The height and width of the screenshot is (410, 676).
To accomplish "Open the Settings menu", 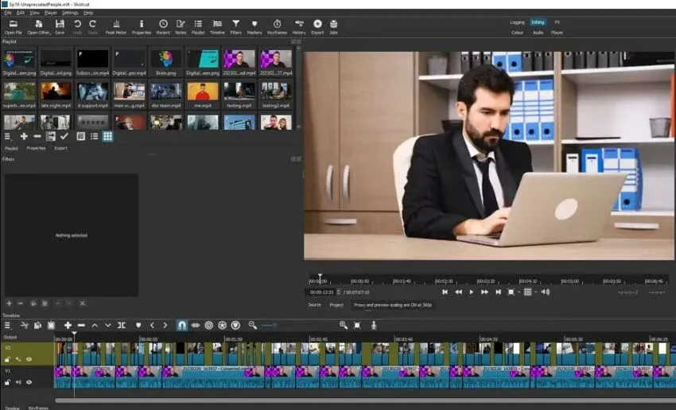I will 70,13.
